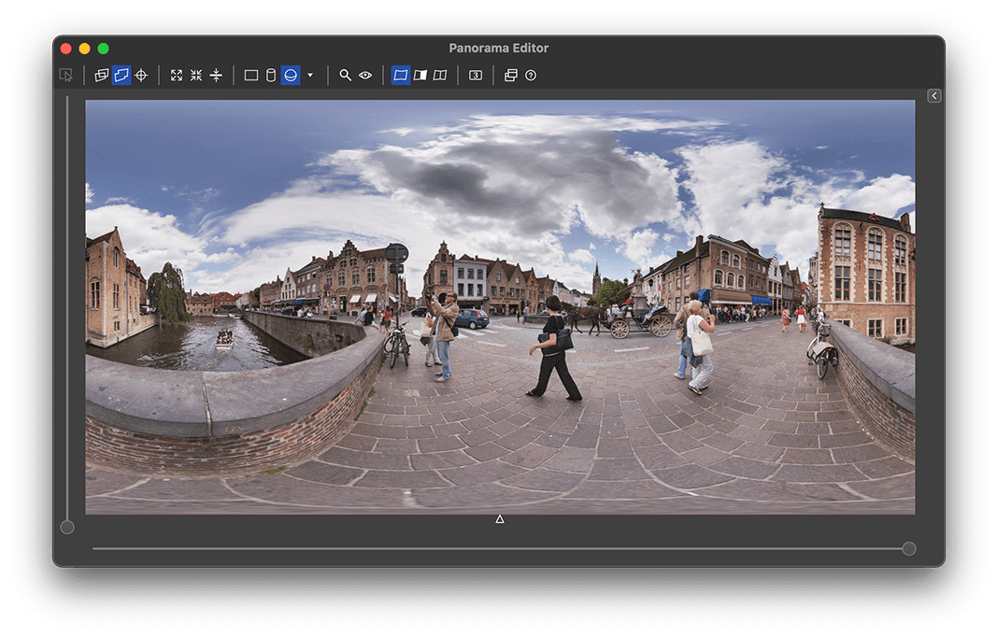Click the horizontal slider handle at bottom right
The height and width of the screenshot is (636, 997).
908,548
